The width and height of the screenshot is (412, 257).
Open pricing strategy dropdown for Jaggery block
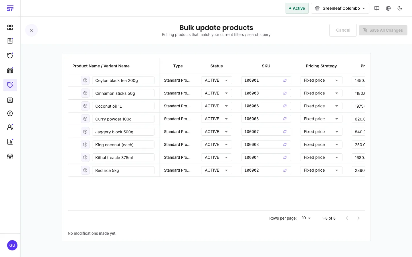click(321, 132)
